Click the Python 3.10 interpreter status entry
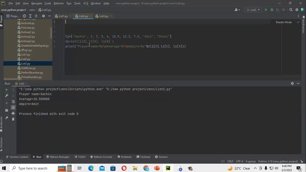The height and width of the screenshot is (172, 306). pyautogui.click(x=278, y=161)
